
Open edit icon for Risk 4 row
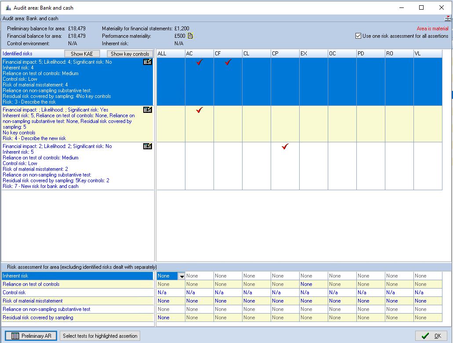[x=147, y=110]
